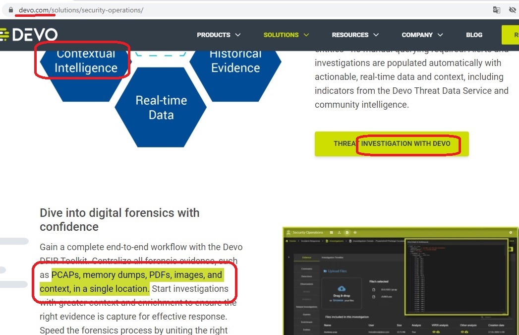Click the DEVO logo to go home

click(x=29, y=35)
